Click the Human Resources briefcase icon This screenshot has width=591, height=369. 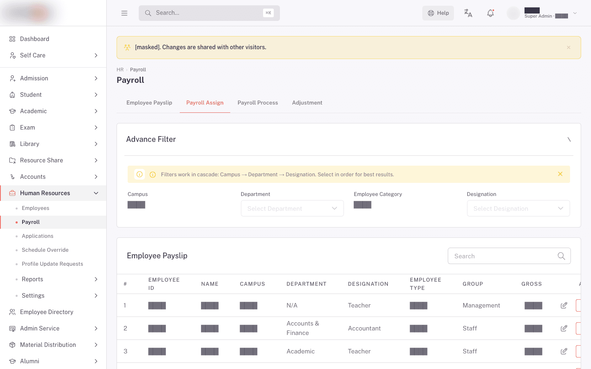click(12, 193)
